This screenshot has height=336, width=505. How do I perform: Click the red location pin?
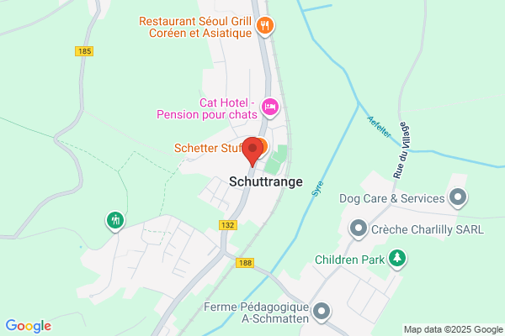click(252, 152)
